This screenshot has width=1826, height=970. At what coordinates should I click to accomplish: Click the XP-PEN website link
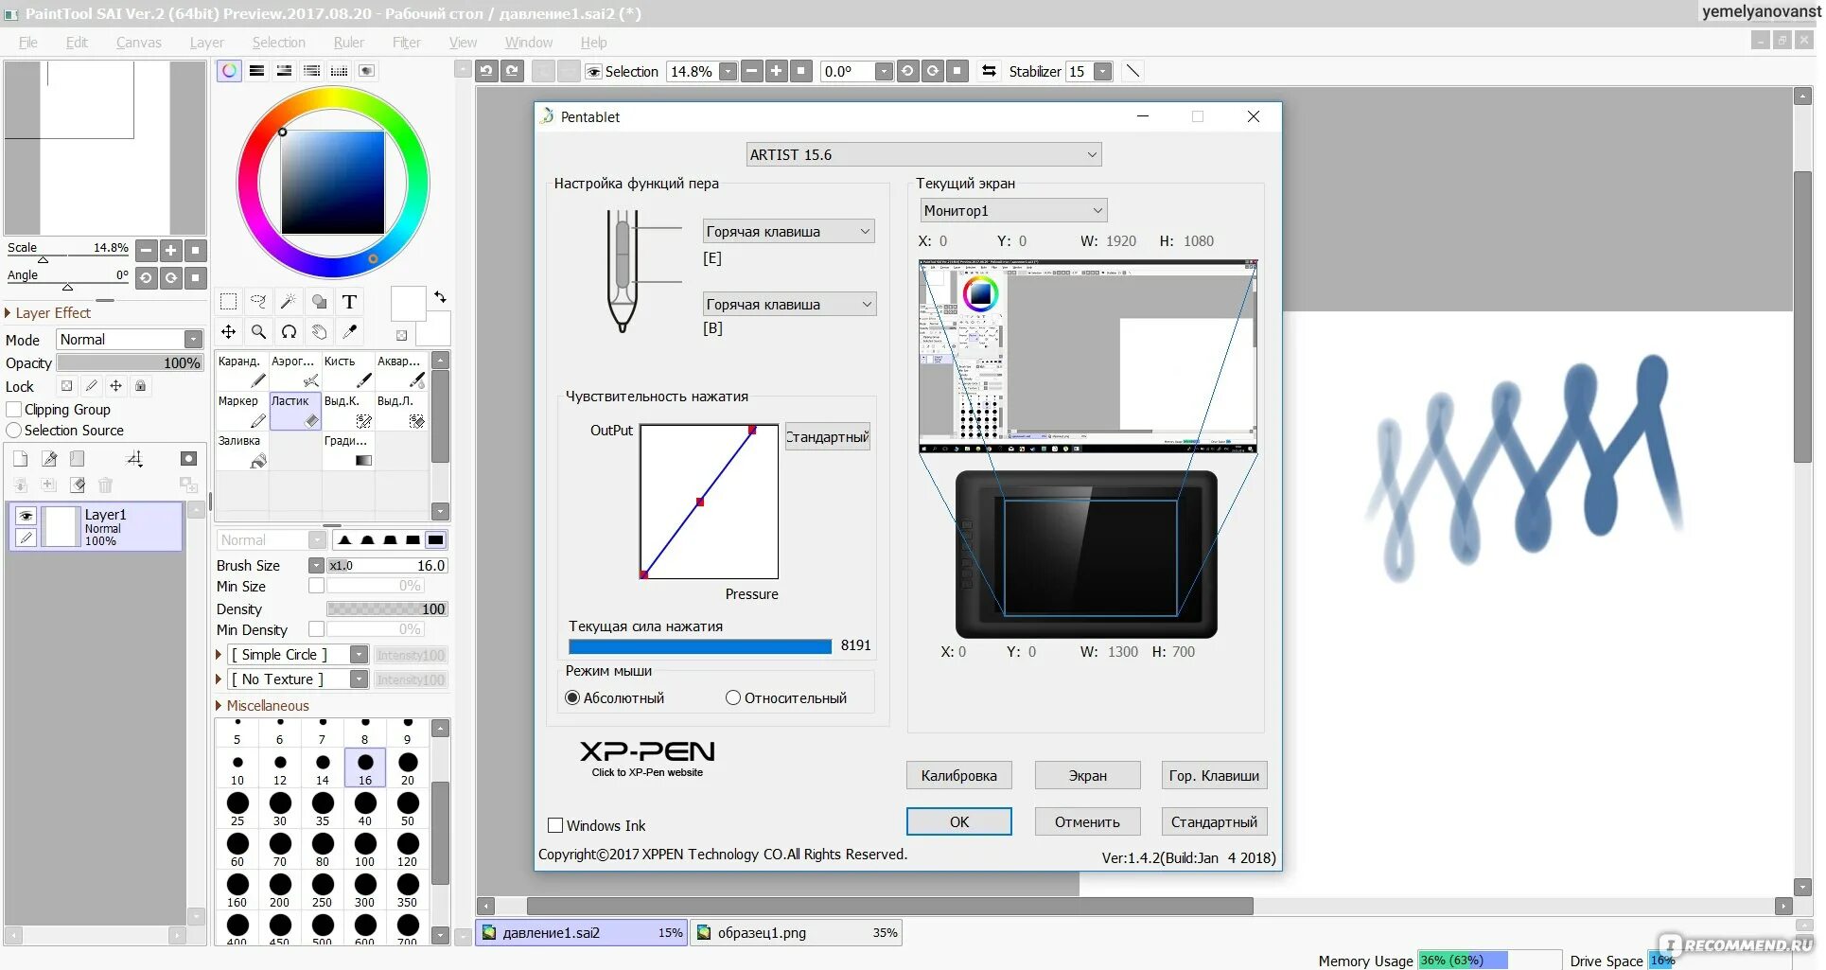pos(647,758)
